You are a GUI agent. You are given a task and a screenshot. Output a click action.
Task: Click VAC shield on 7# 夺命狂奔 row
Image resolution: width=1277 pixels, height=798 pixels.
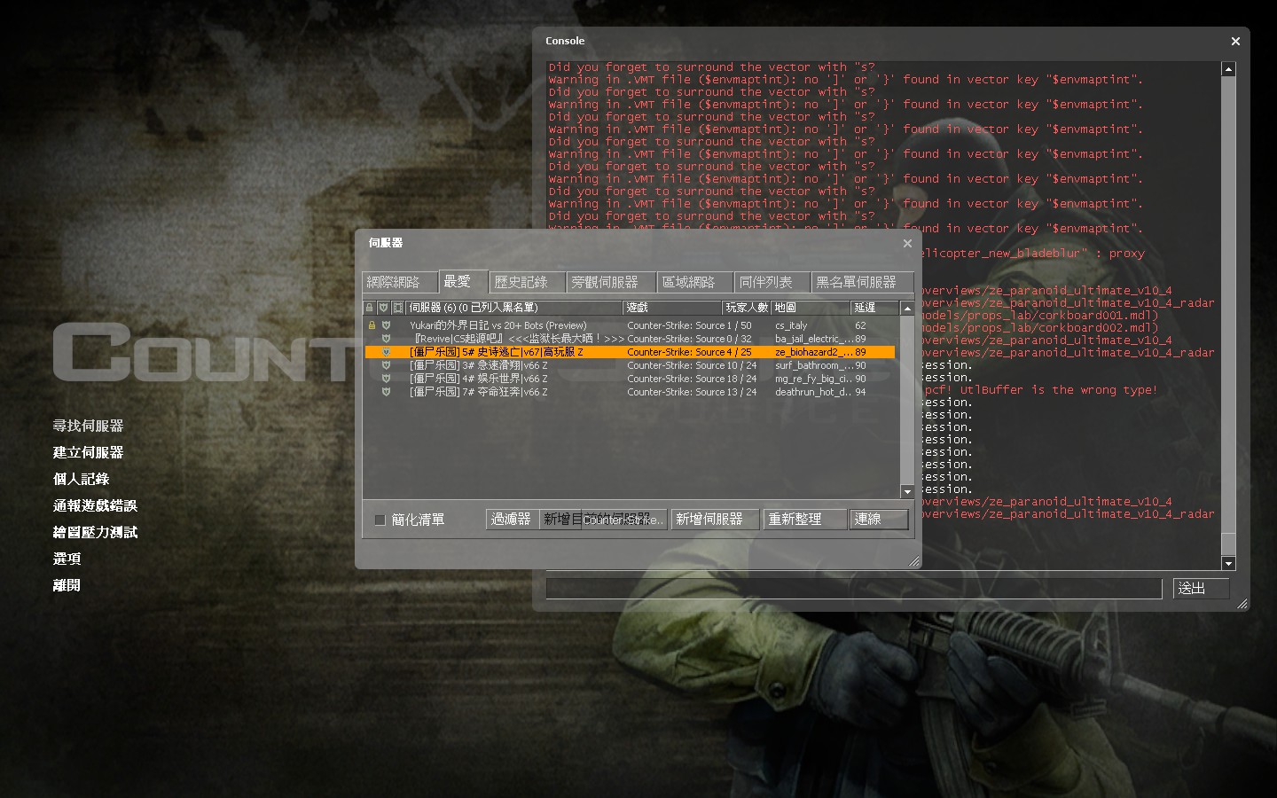386,392
